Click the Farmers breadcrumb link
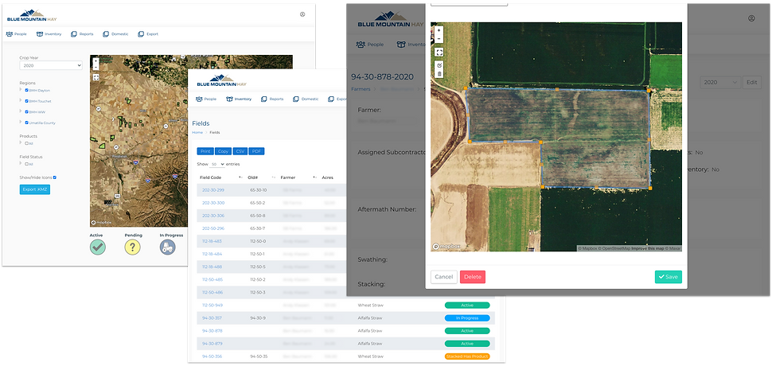 click(x=361, y=89)
